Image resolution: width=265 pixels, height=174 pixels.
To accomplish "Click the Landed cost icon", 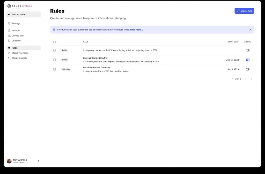I will point(9,36).
